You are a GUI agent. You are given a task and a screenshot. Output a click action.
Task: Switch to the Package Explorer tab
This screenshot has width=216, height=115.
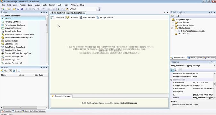[105, 18]
